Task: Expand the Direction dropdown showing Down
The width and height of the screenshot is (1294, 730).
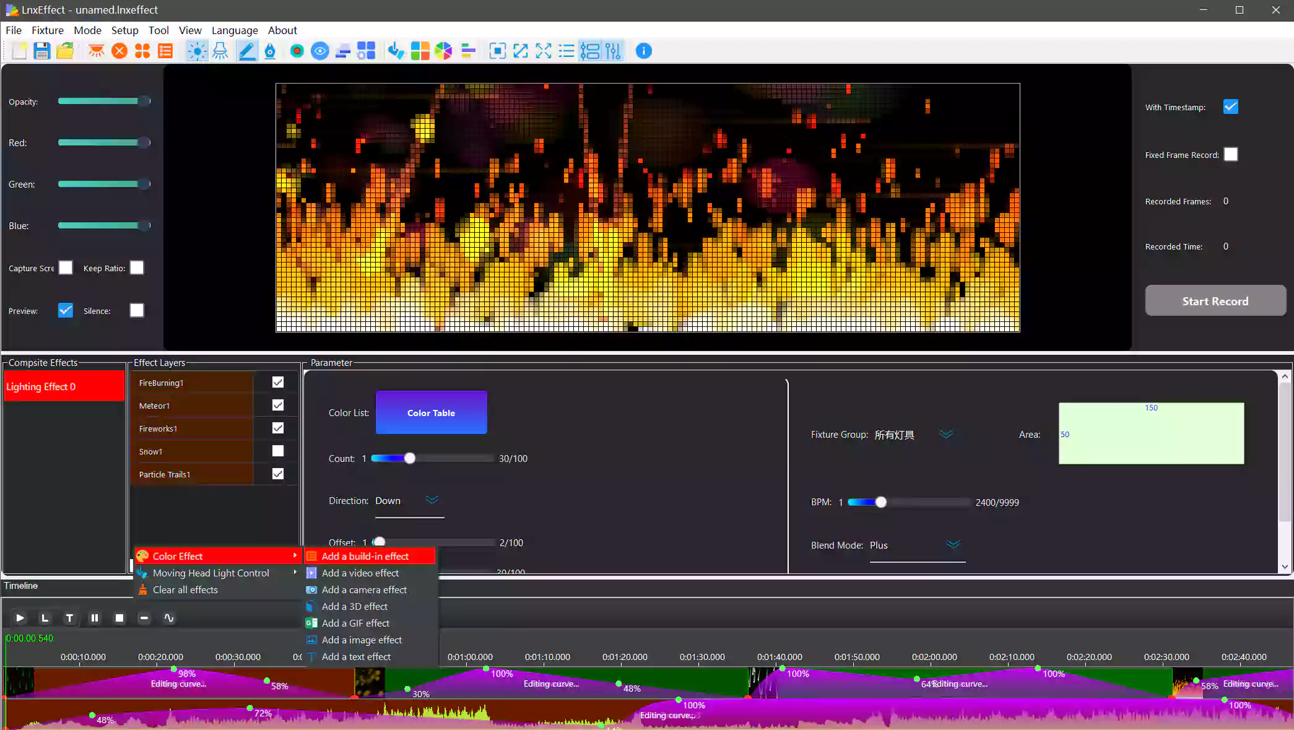Action: click(x=432, y=500)
